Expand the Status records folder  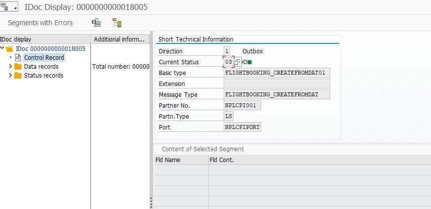(x=10, y=75)
